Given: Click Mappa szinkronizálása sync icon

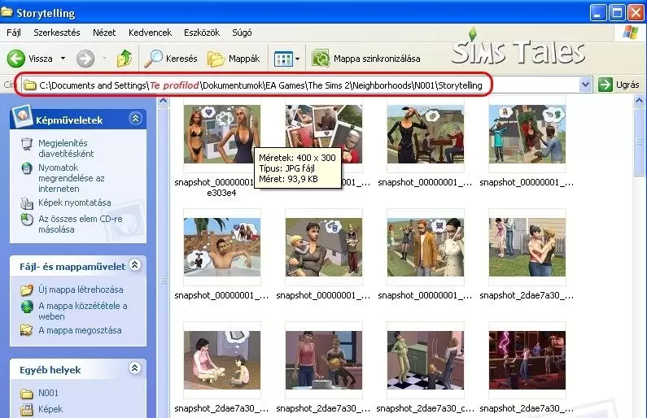Looking at the screenshot, I should [x=320, y=59].
